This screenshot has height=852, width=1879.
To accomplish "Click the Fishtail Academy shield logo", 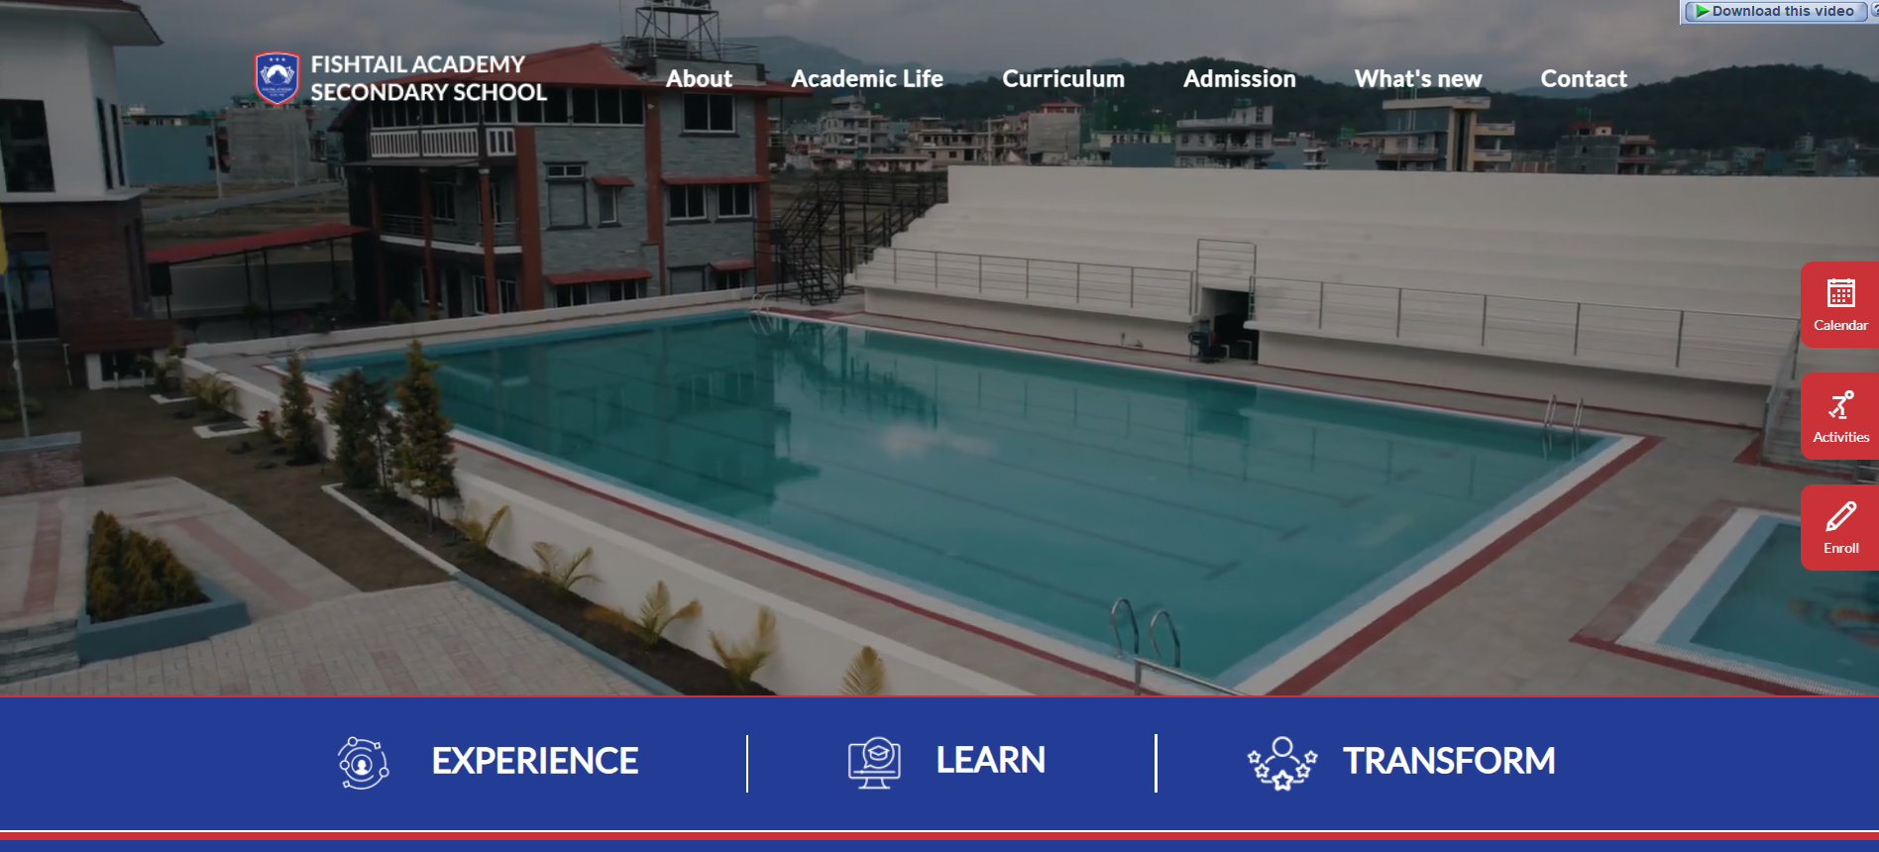I will pos(276,78).
